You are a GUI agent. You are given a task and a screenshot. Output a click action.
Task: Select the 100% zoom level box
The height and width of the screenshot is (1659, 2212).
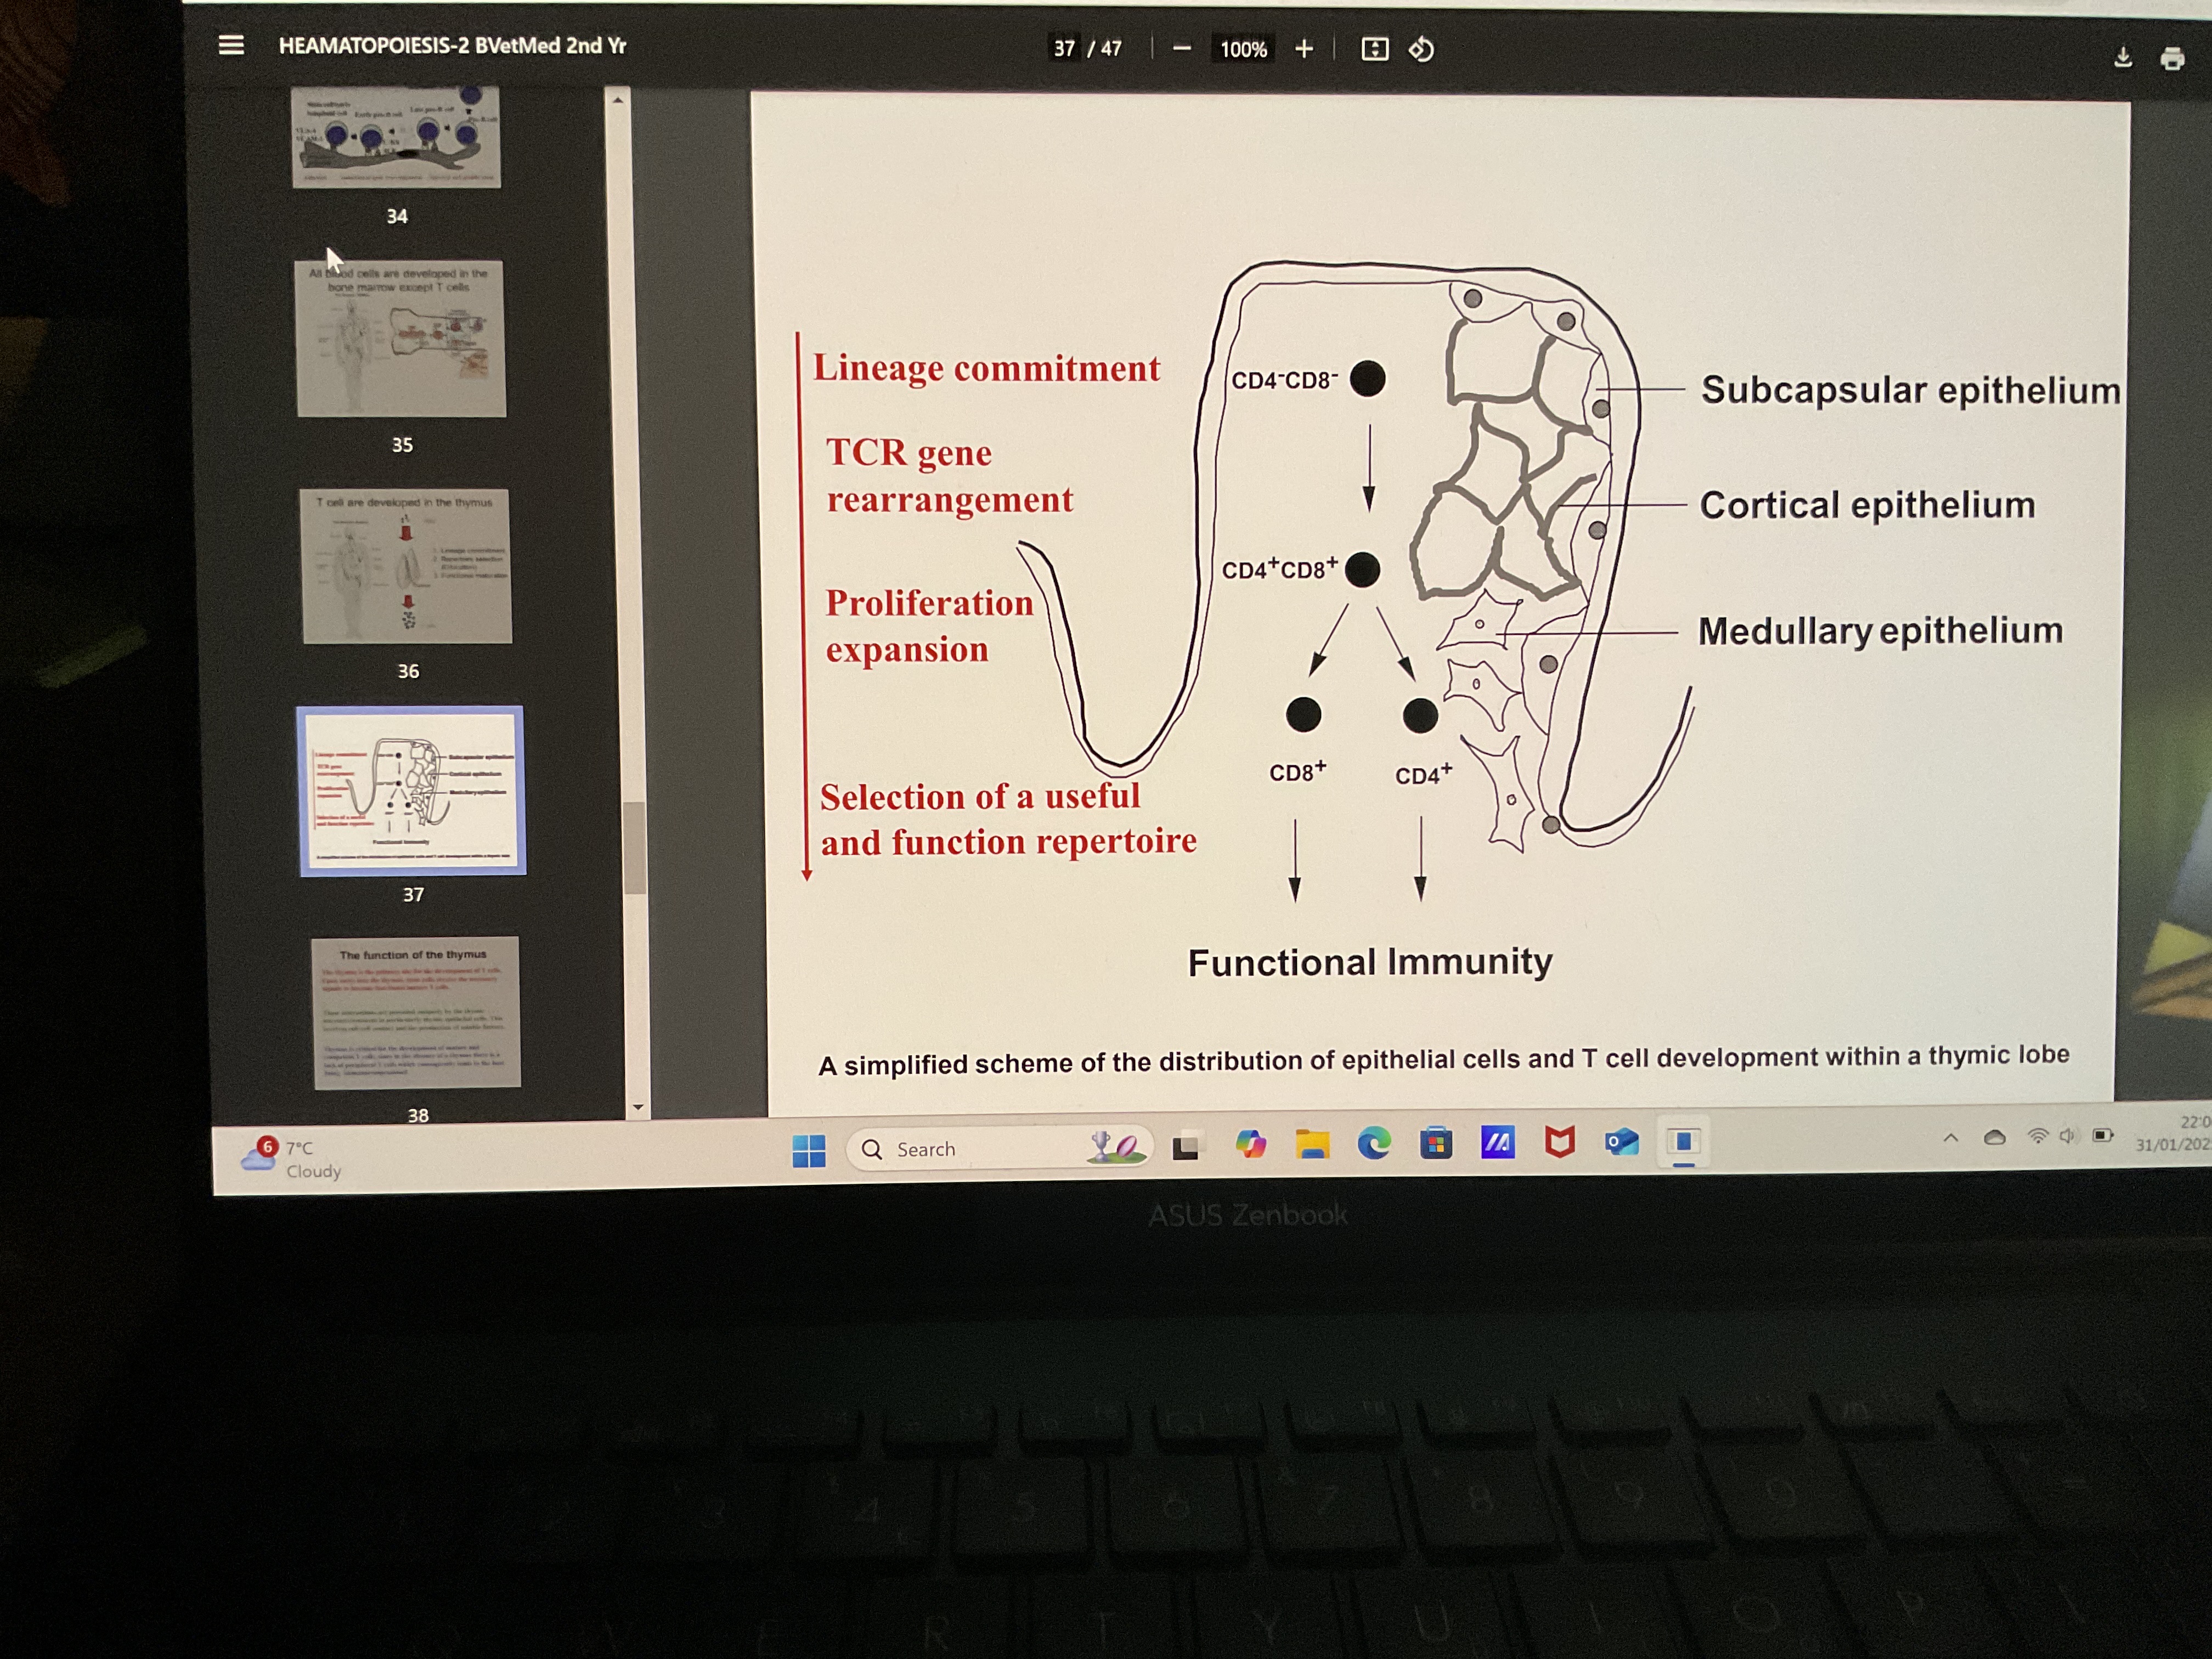[1243, 49]
